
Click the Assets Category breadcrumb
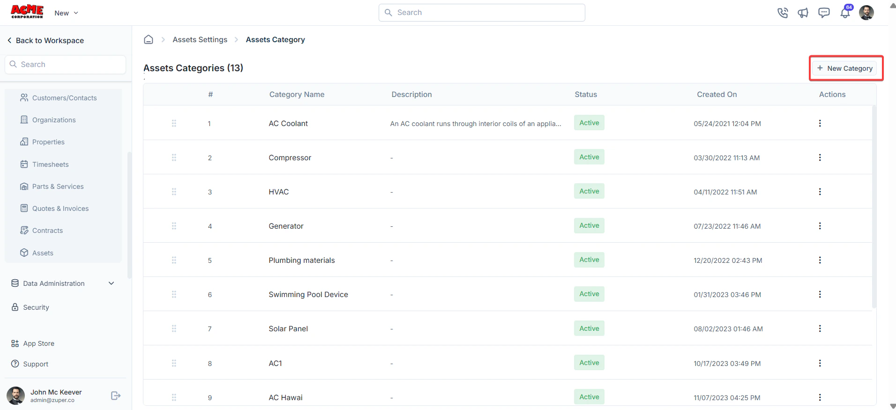[x=276, y=40]
